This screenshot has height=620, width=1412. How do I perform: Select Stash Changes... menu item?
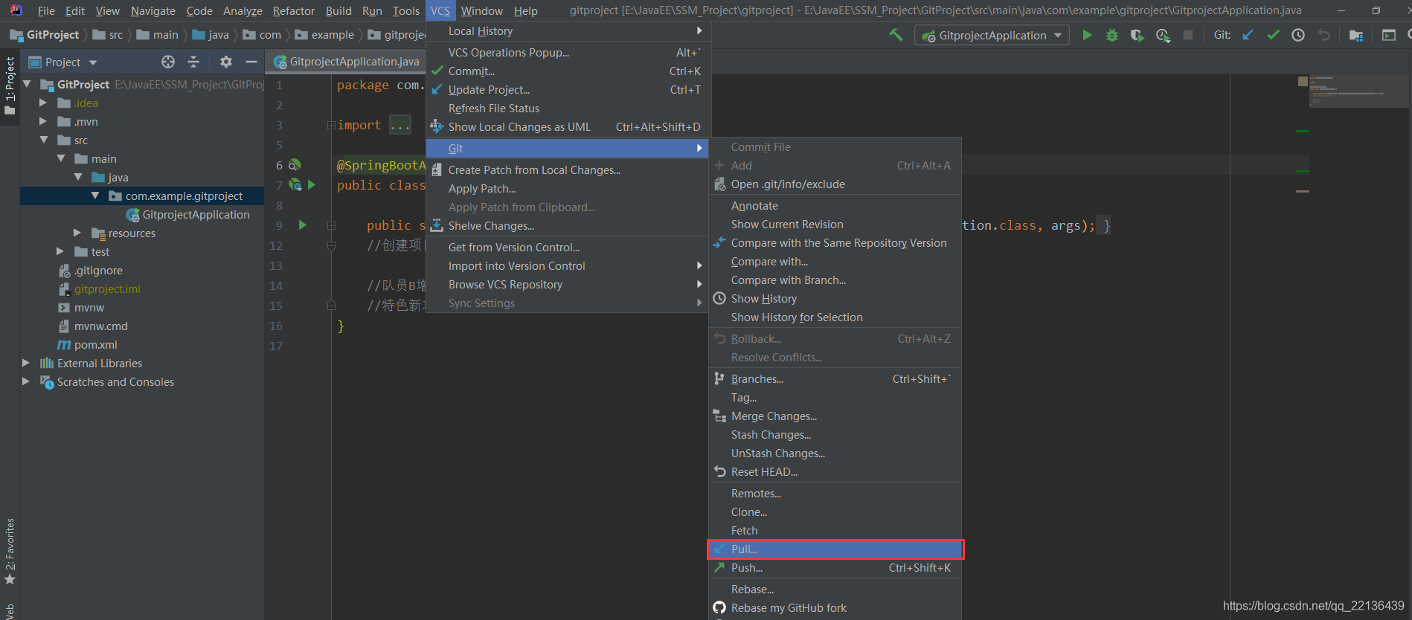click(835, 434)
